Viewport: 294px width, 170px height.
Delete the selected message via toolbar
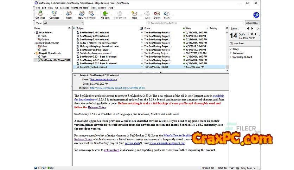pos(157,14)
